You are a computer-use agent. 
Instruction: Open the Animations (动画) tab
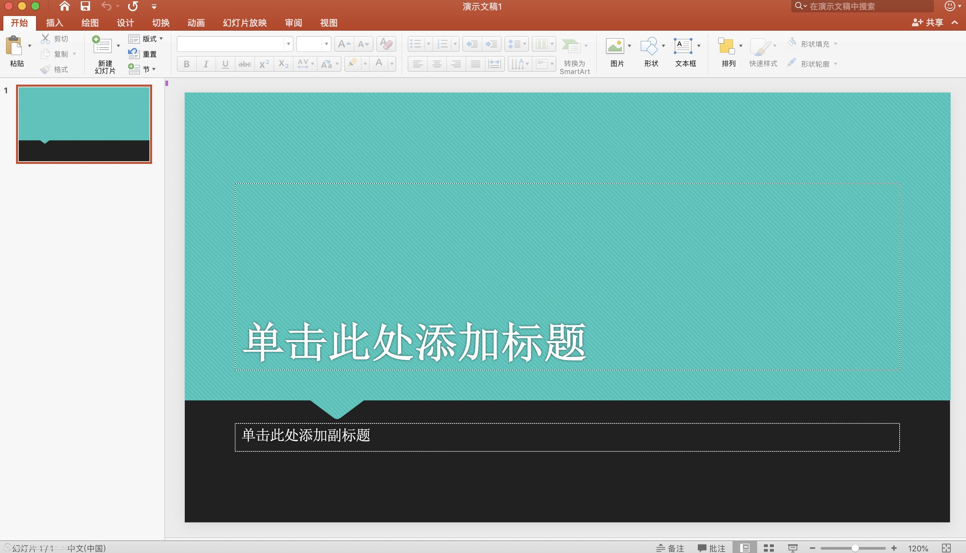(x=196, y=23)
